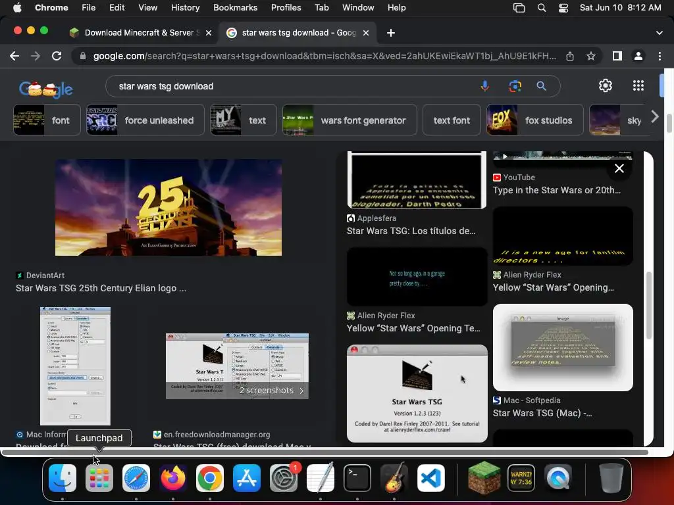Open the History menu
Image resolution: width=674 pixels, height=505 pixels.
(x=185, y=8)
